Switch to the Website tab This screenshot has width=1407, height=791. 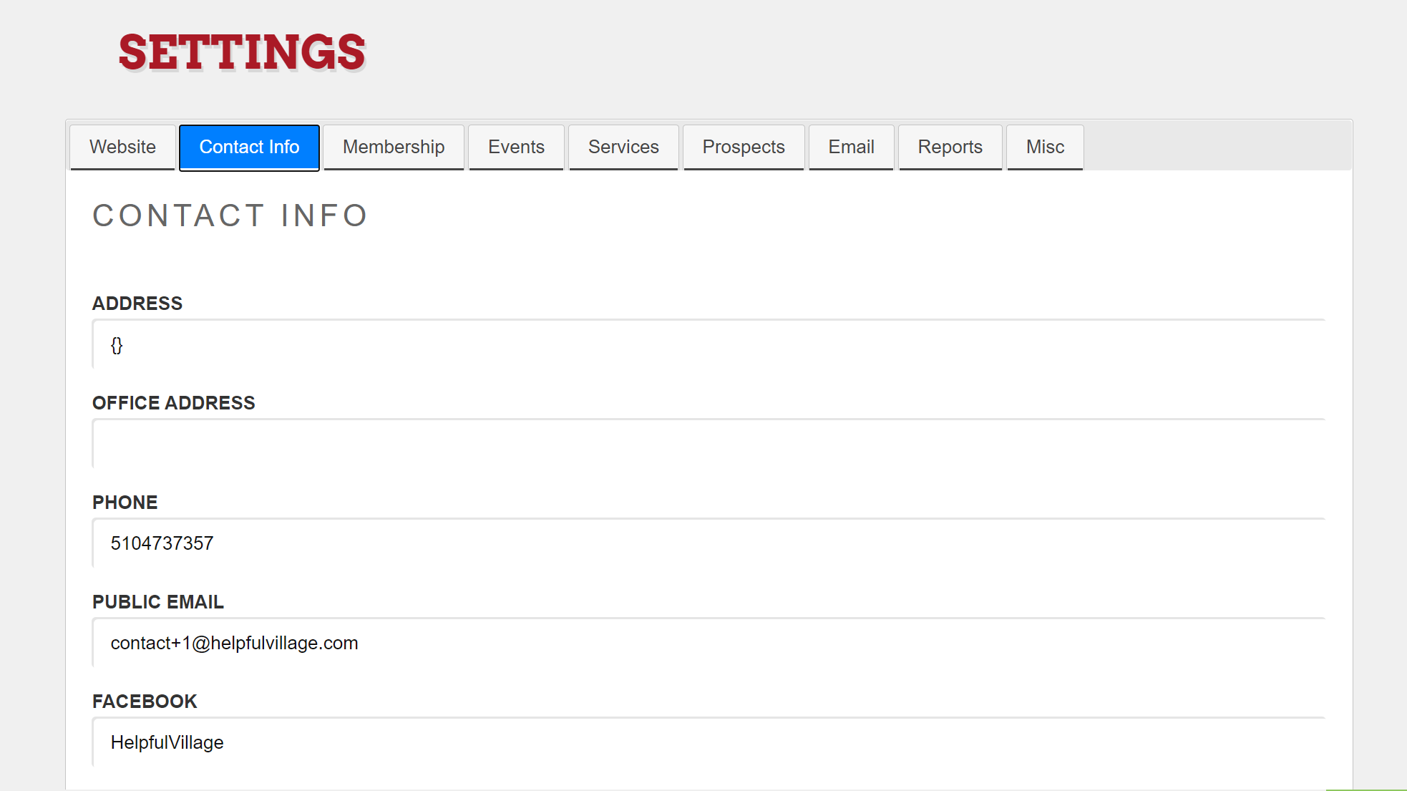click(122, 147)
